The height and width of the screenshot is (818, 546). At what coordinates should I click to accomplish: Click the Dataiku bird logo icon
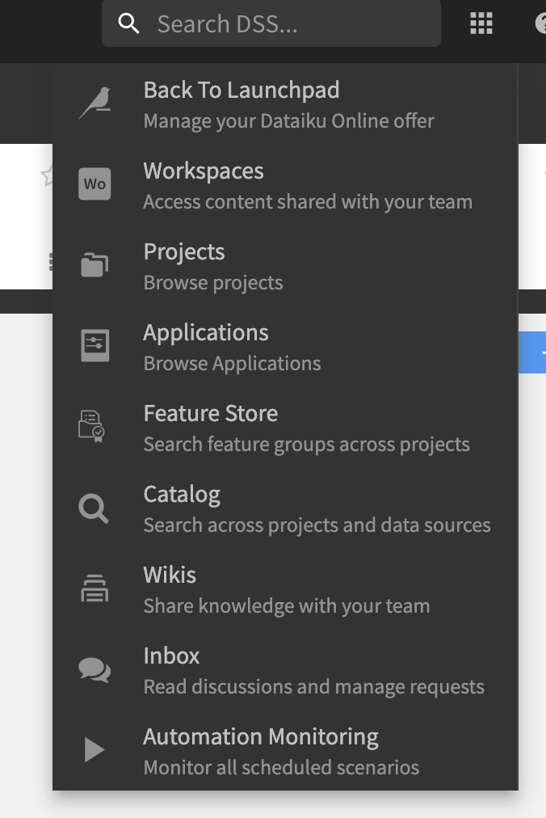[94, 103]
